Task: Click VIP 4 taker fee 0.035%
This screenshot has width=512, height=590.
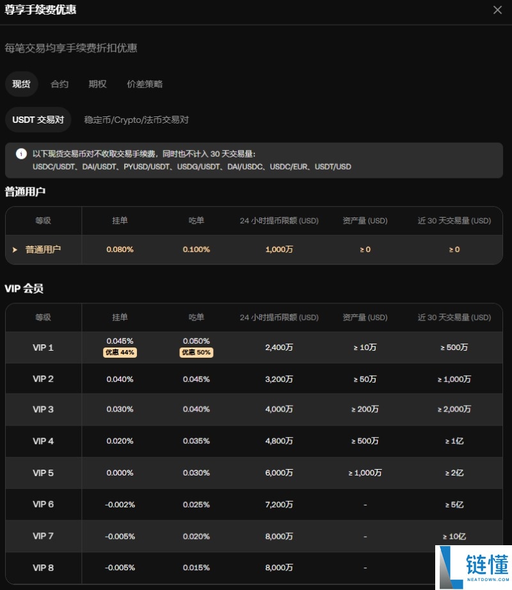Action: tap(196, 441)
